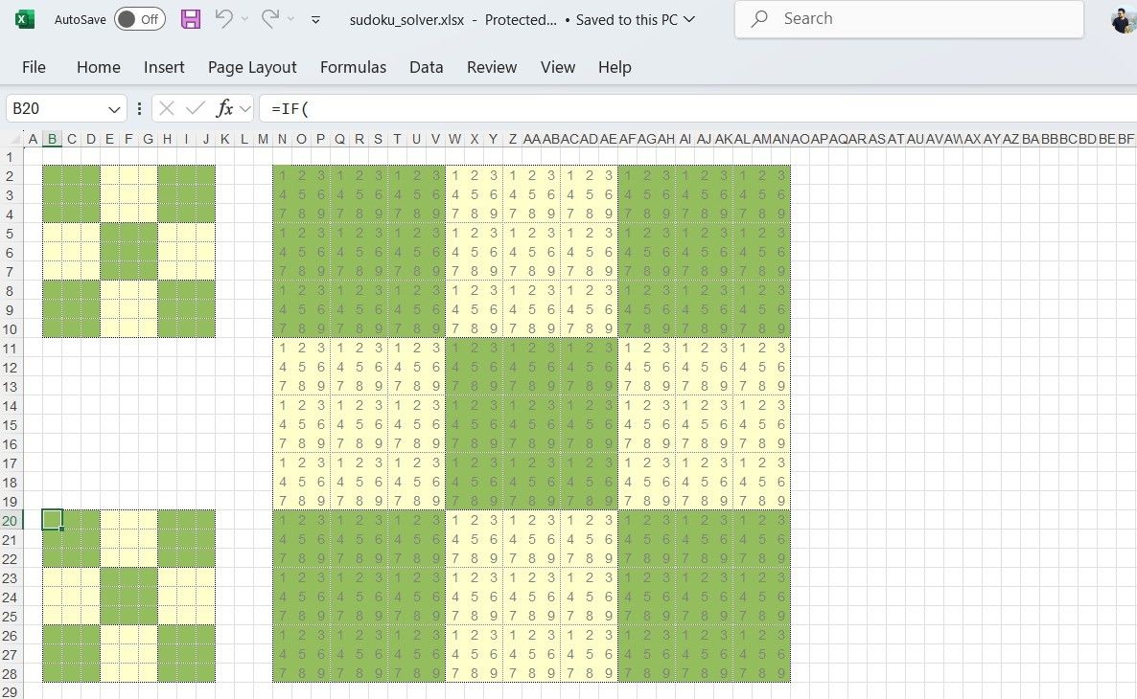This screenshot has height=699, width=1137.
Task: Click the Insert Function fx icon
Action: [225, 109]
